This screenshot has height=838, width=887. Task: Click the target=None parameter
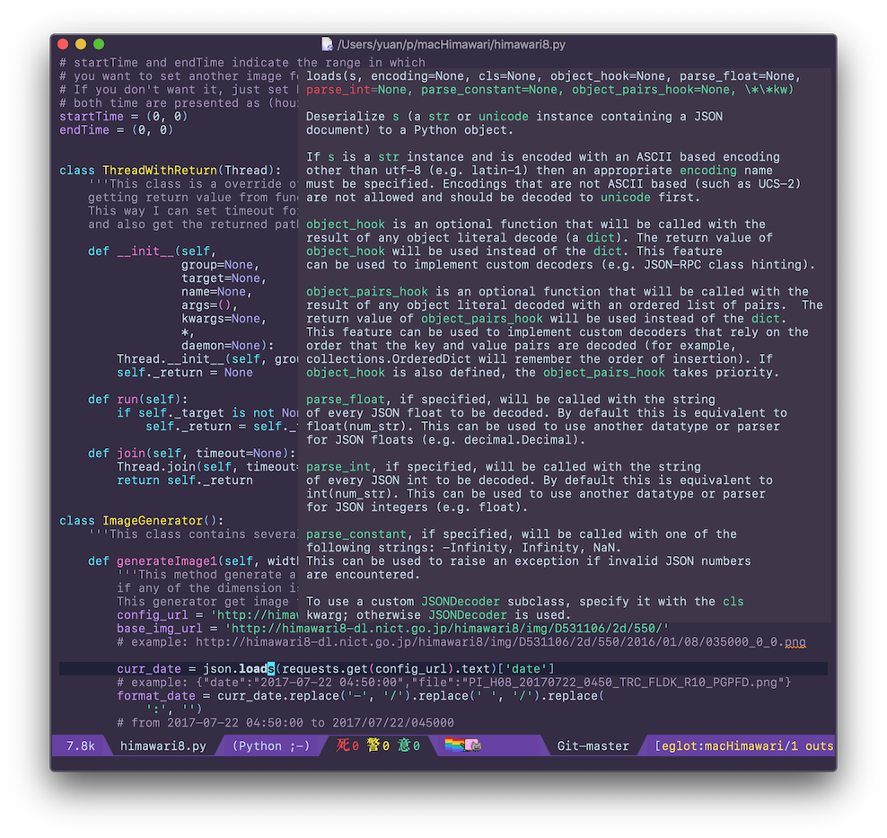click(x=224, y=278)
